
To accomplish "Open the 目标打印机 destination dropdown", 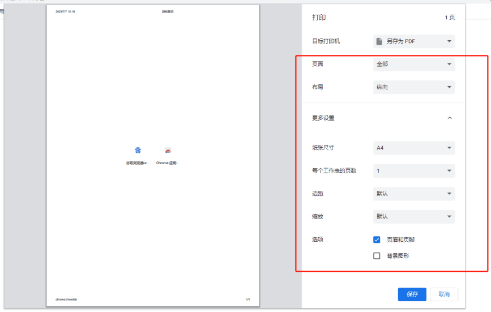I will coord(413,41).
